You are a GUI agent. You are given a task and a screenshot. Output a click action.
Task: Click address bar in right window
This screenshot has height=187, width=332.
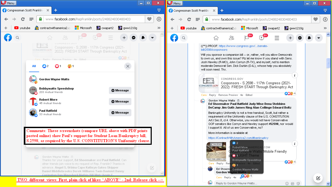(x=257, y=19)
